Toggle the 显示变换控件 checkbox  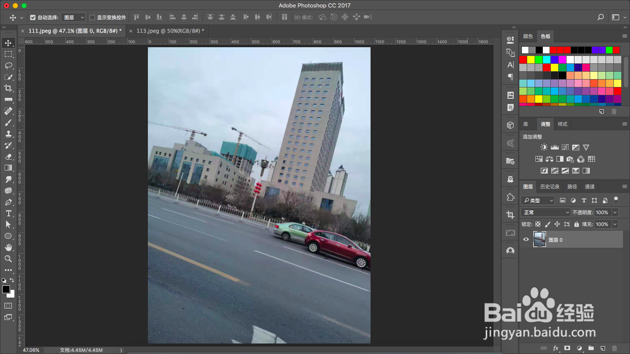(92, 17)
